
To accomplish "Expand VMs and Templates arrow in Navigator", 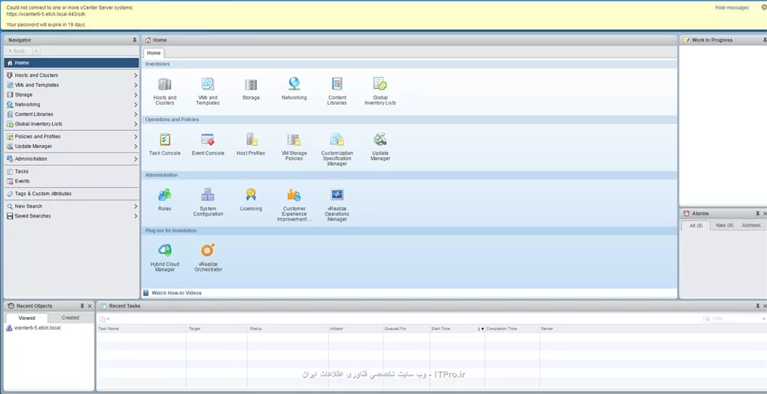I will coord(136,85).
